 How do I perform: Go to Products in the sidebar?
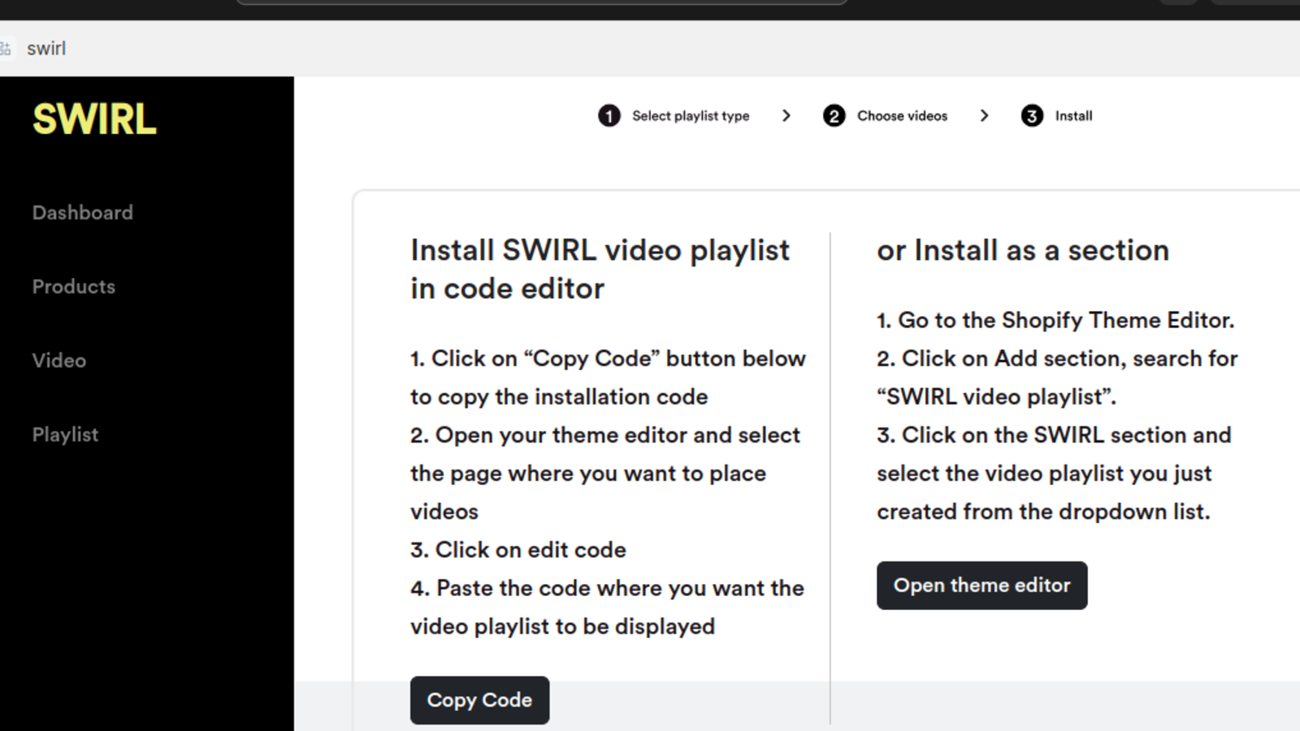(74, 287)
